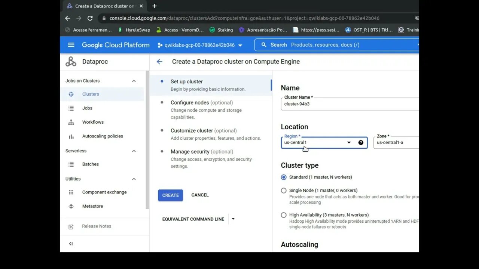Collapse the Serverless section

pyautogui.click(x=134, y=151)
